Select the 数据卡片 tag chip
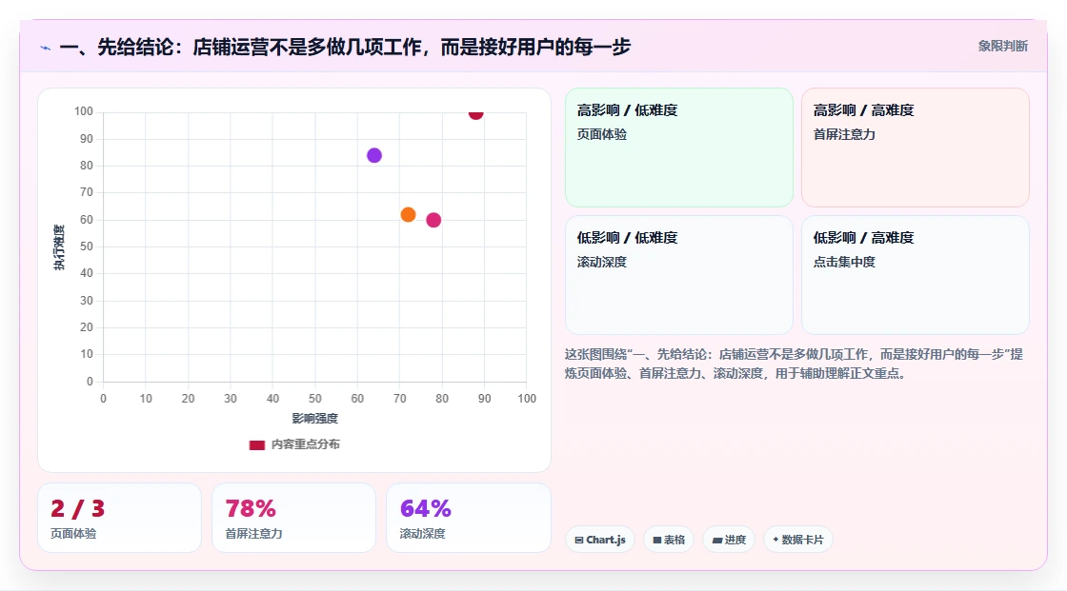The image size is (1067, 591). 798,540
